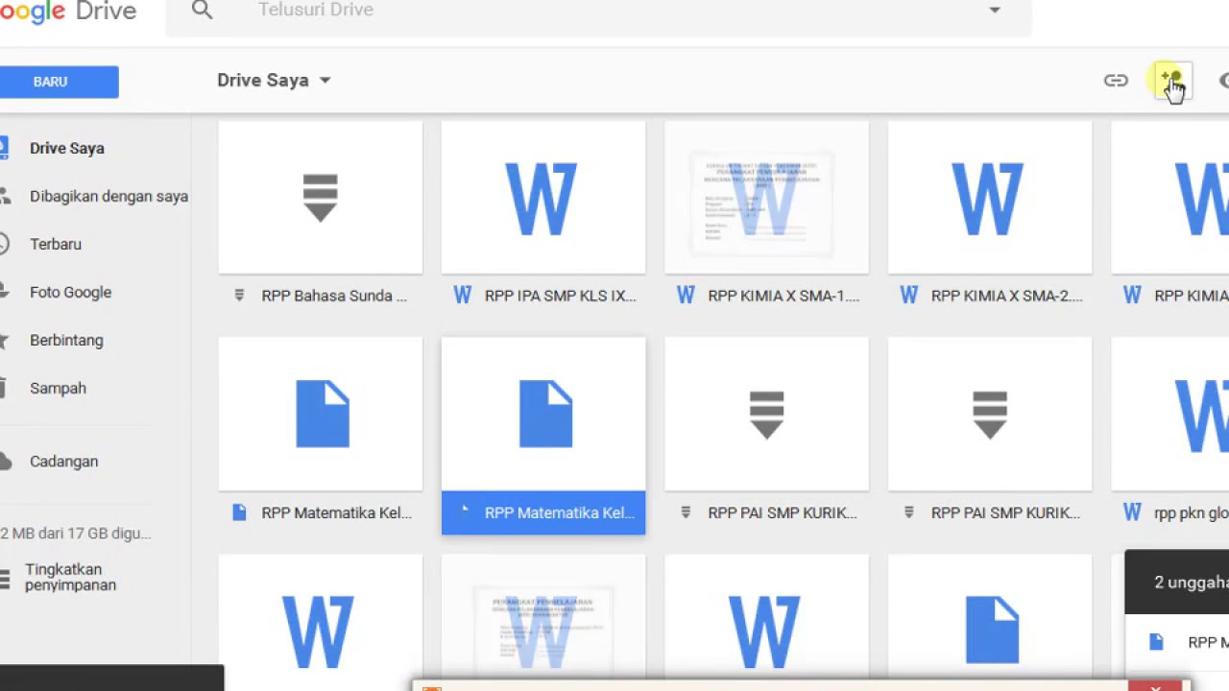Click the Google Drive logo
Screen dimensions: 1229x691
(68, 12)
